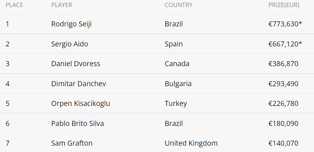Click on Daniel Dvoress name
The height and width of the screenshot is (152, 314).
point(76,64)
